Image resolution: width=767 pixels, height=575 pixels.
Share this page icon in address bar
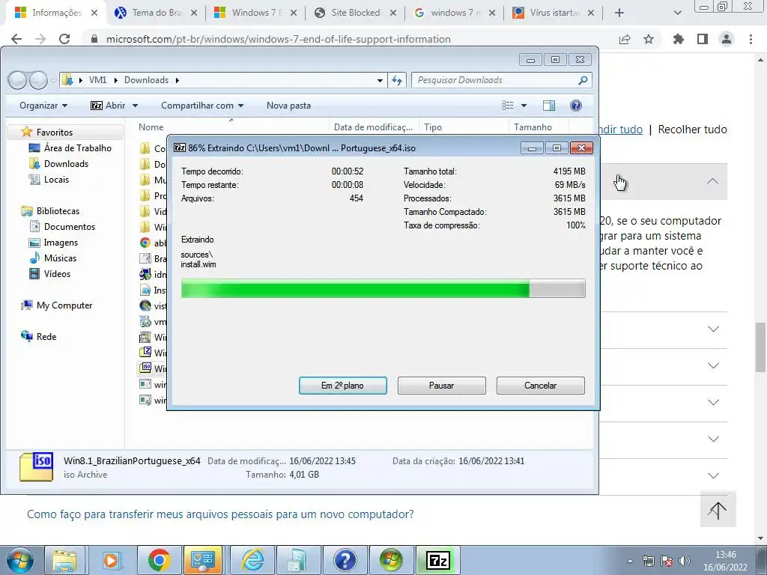(x=625, y=39)
